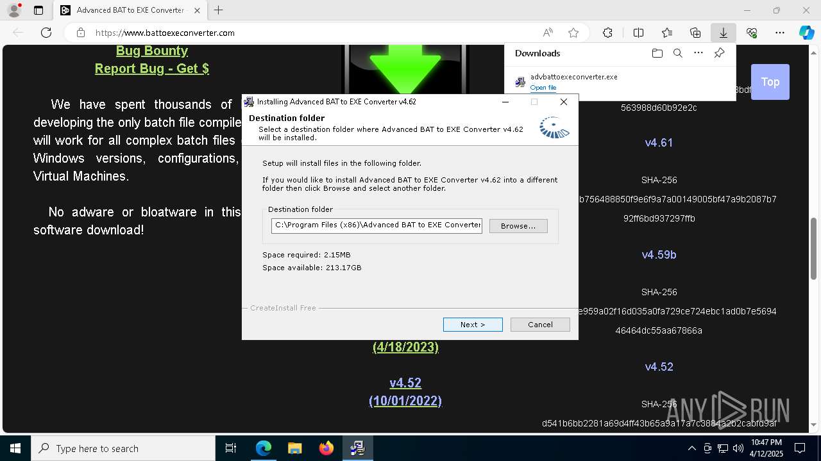Go back to the previous page

[x=18, y=33]
